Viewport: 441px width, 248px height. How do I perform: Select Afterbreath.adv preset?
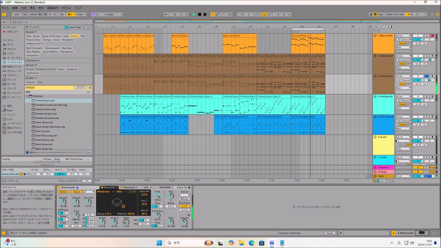click(45, 101)
